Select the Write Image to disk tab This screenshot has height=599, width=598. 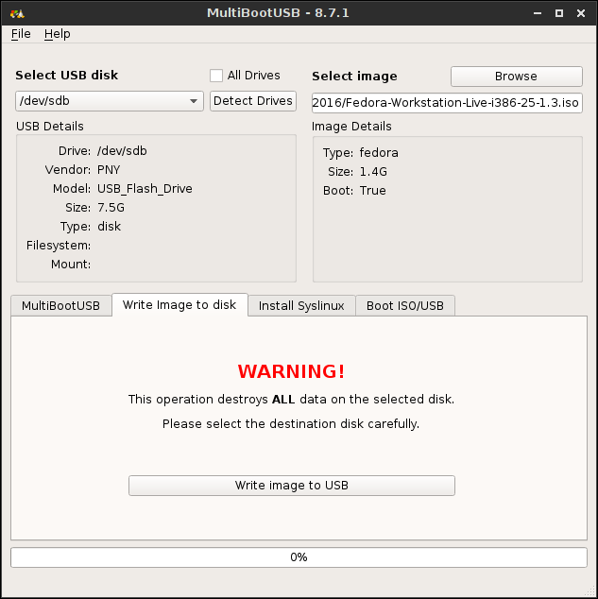click(x=179, y=305)
